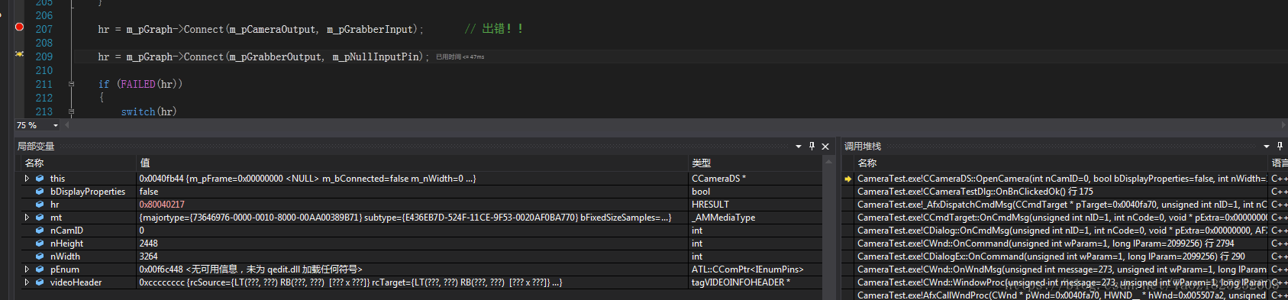Expand the 'videoHeader' variable node
Screen dimensions: 1288x300
tap(27, 282)
